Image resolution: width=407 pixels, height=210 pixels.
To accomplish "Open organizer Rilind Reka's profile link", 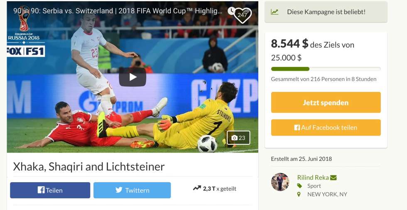I will pos(313,178).
